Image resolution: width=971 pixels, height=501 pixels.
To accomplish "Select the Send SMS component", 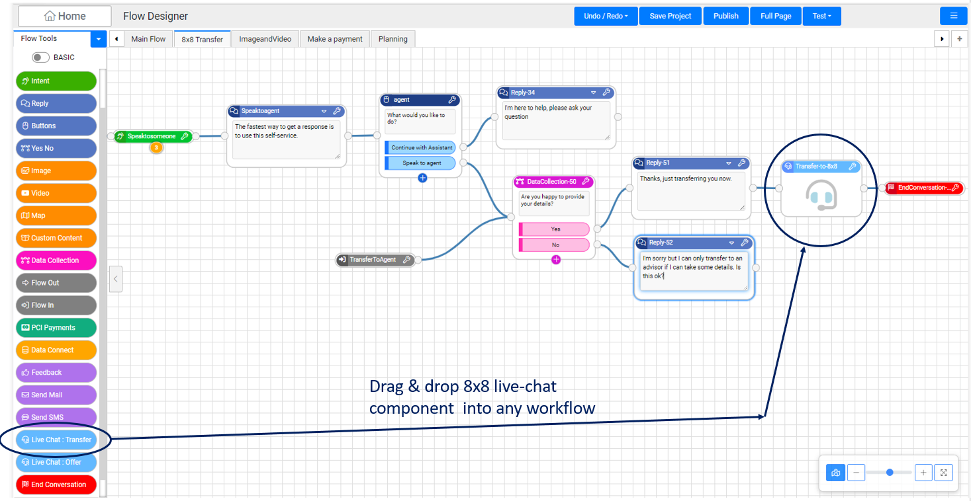I will [x=56, y=417].
